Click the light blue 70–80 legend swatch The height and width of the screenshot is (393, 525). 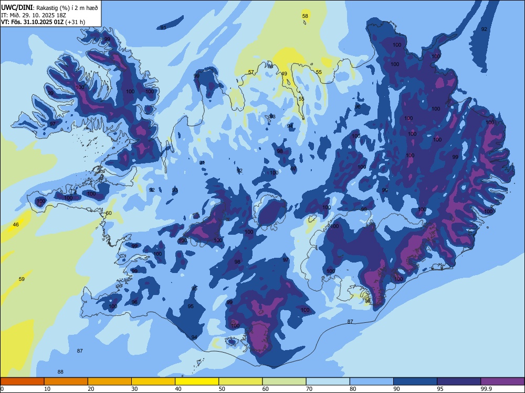(328, 381)
